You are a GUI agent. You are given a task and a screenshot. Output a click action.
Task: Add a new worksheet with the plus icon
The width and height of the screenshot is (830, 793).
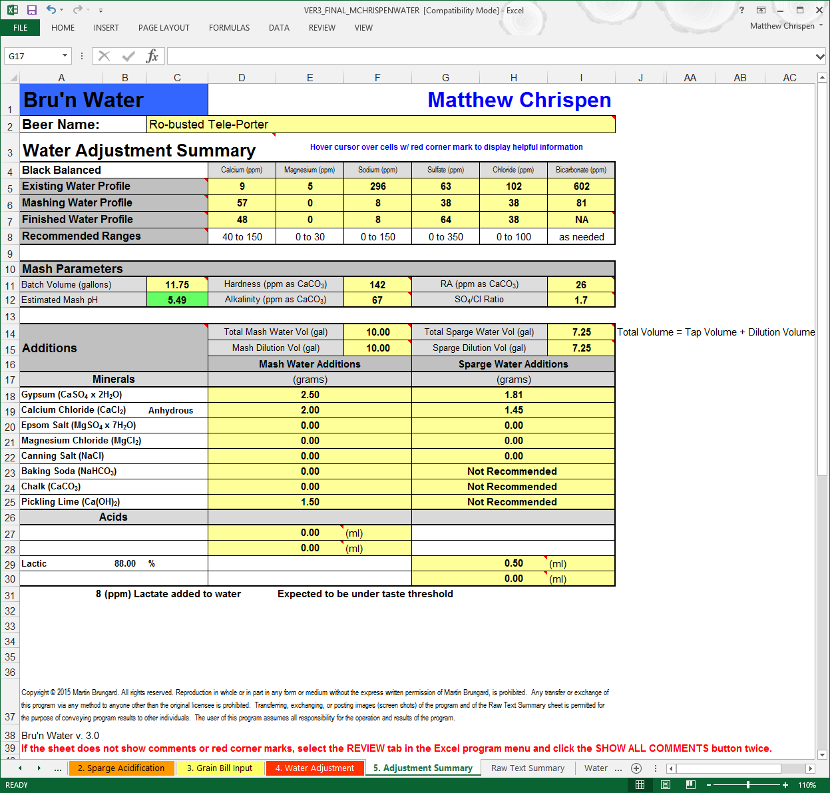click(636, 768)
